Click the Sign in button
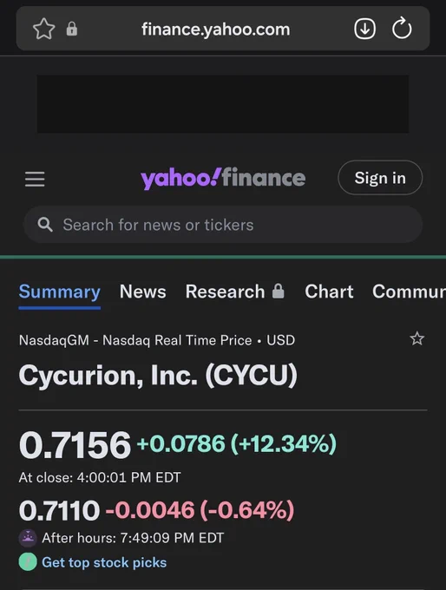The height and width of the screenshot is (590, 446). [x=380, y=178]
